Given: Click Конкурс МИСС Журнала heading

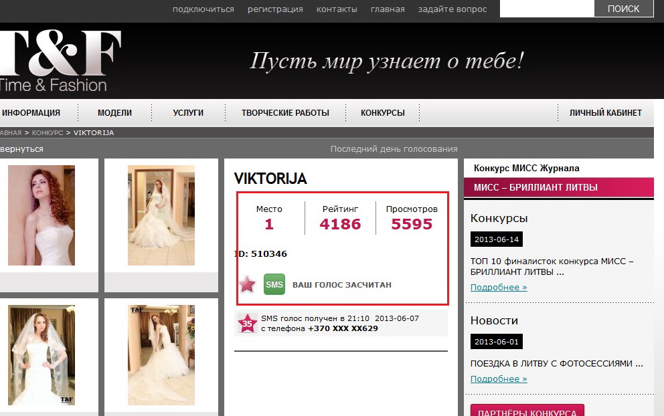Looking at the screenshot, I should click(x=526, y=168).
